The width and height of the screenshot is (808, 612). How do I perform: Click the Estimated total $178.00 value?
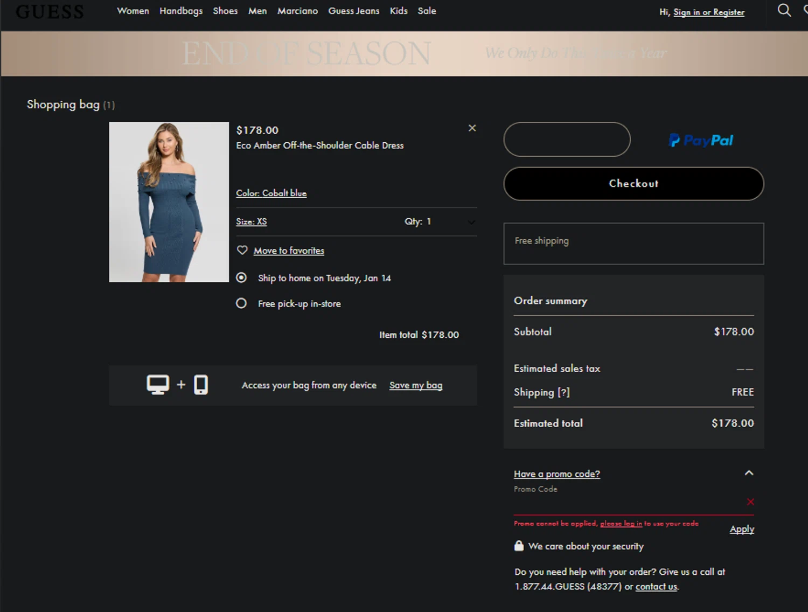733,423
